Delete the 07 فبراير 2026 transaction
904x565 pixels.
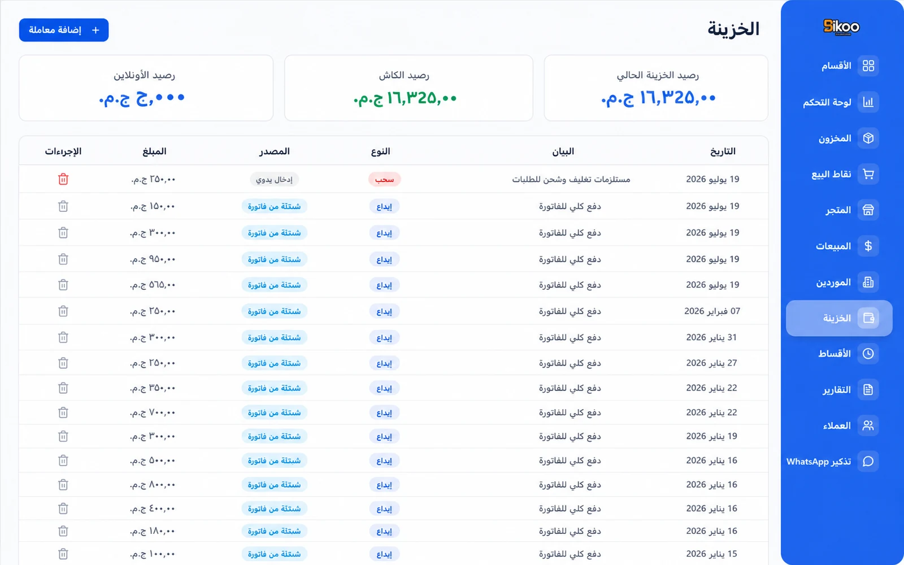pos(63,311)
